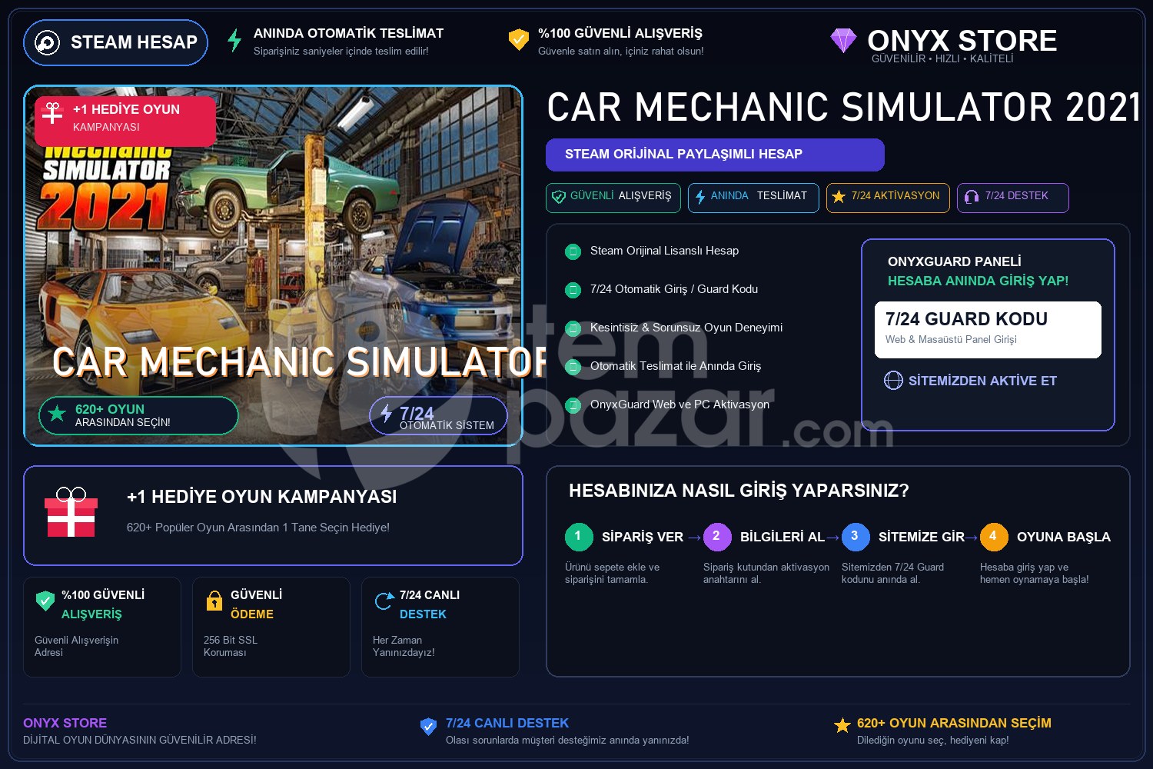Click the OYUNA BAŞLA step label
1153x769 pixels.
pyautogui.click(x=1064, y=537)
